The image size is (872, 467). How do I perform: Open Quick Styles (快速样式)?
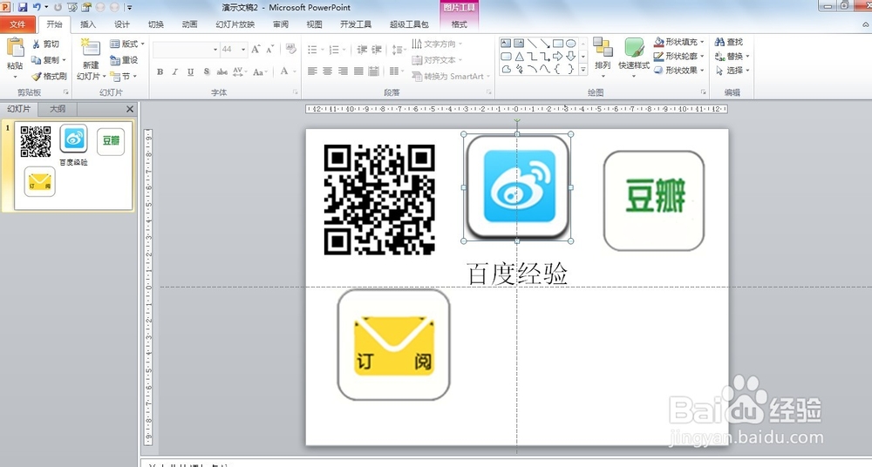[634, 56]
